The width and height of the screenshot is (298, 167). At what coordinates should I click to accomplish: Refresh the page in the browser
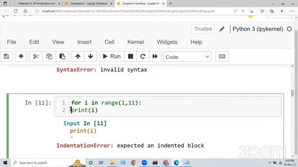(x=16, y=11)
